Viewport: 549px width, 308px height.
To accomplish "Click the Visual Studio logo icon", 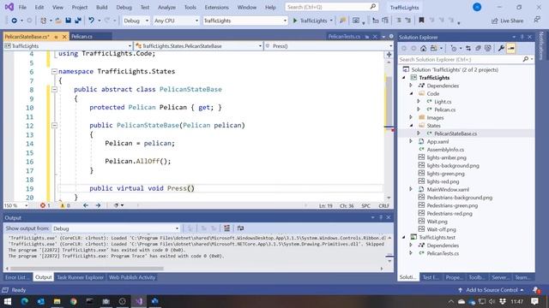I will tap(9, 7).
